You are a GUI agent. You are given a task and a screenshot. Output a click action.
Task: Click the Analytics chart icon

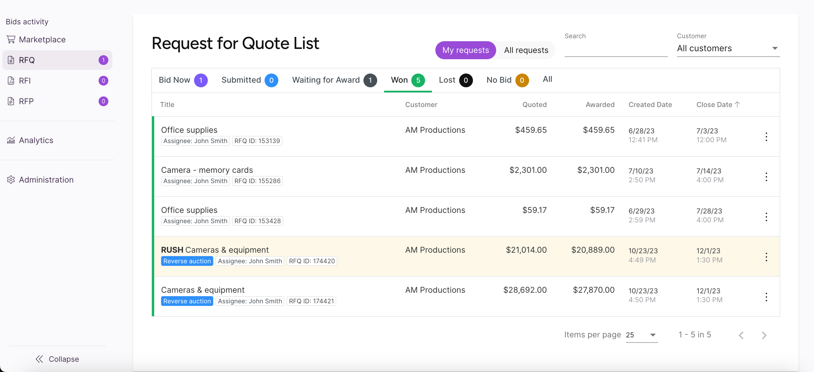coord(11,140)
